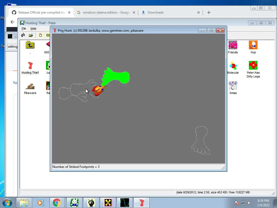Open Peter Has Dirty Legs icon
The height and width of the screenshot is (208, 277).
(253, 65)
